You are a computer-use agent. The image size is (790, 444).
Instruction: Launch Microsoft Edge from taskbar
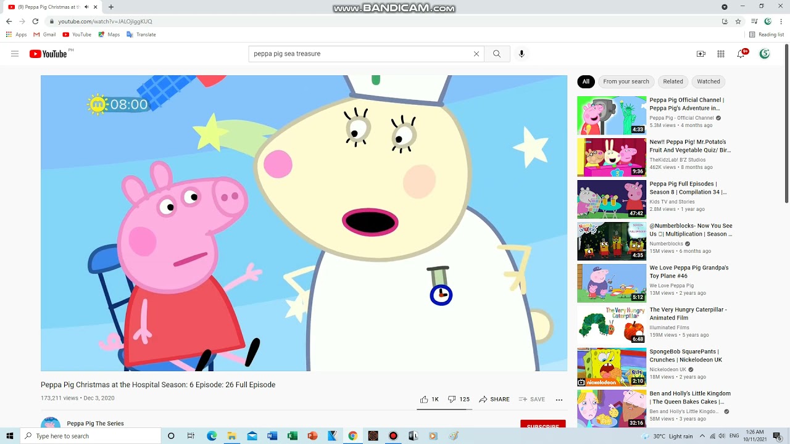click(x=212, y=436)
